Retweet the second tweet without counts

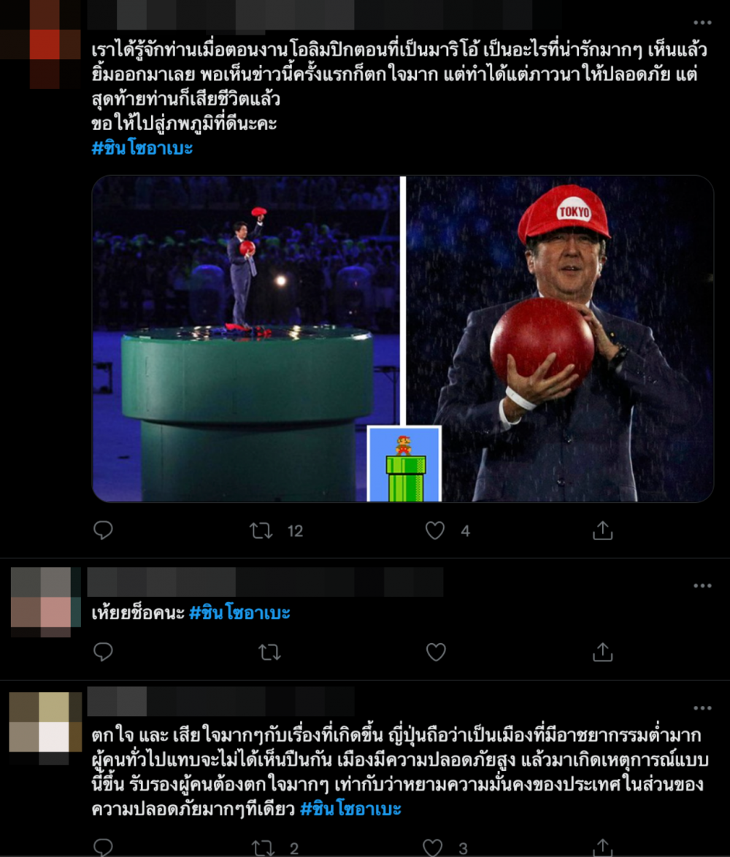269,652
